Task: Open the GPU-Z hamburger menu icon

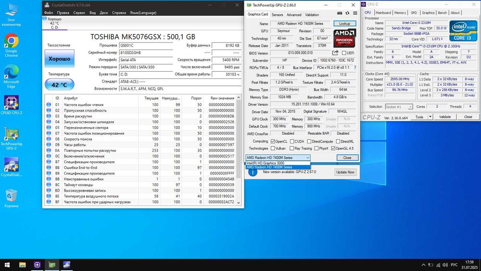Action: point(355,13)
